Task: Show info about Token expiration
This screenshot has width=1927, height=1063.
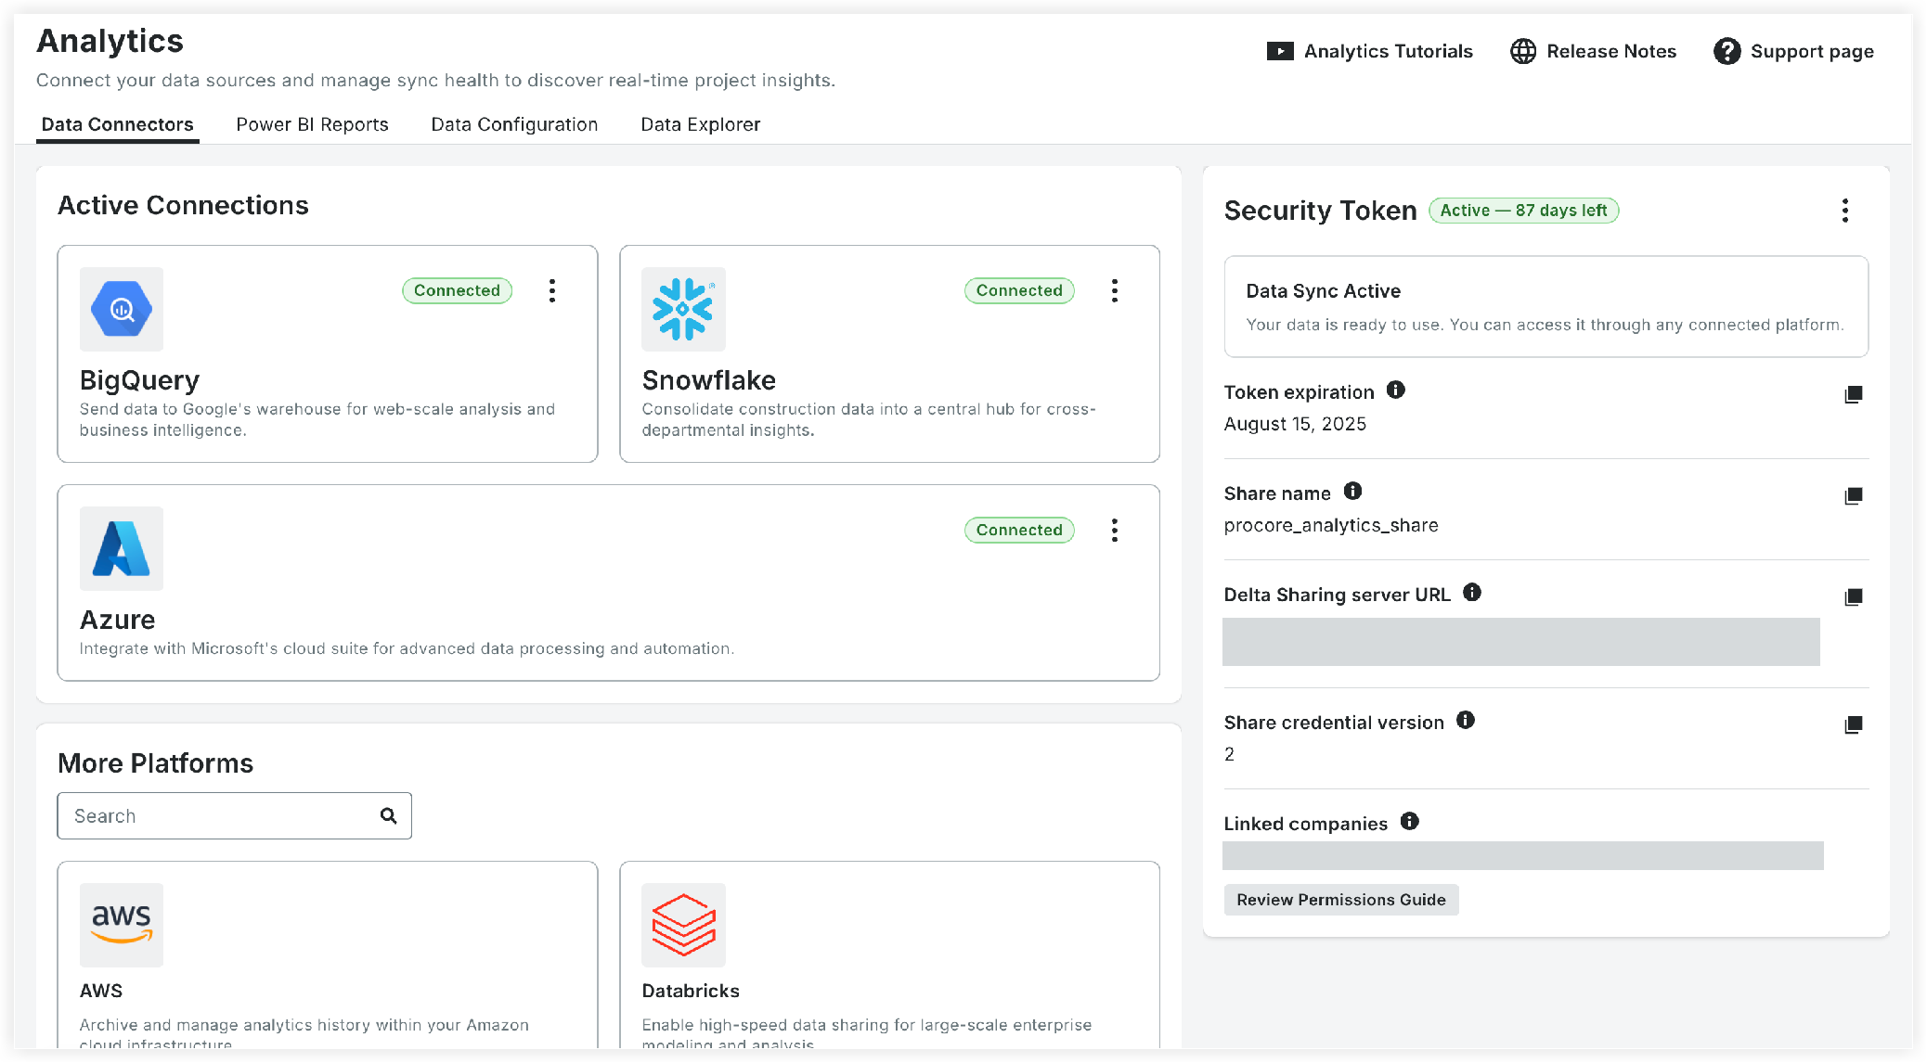Action: tap(1396, 391)
